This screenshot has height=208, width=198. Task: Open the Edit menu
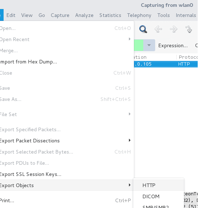[x=11, y=15]
